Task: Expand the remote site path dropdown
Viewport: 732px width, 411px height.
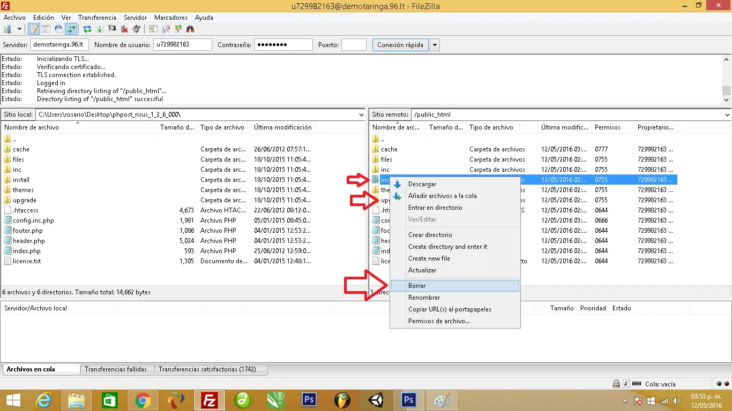Action: 727,115
